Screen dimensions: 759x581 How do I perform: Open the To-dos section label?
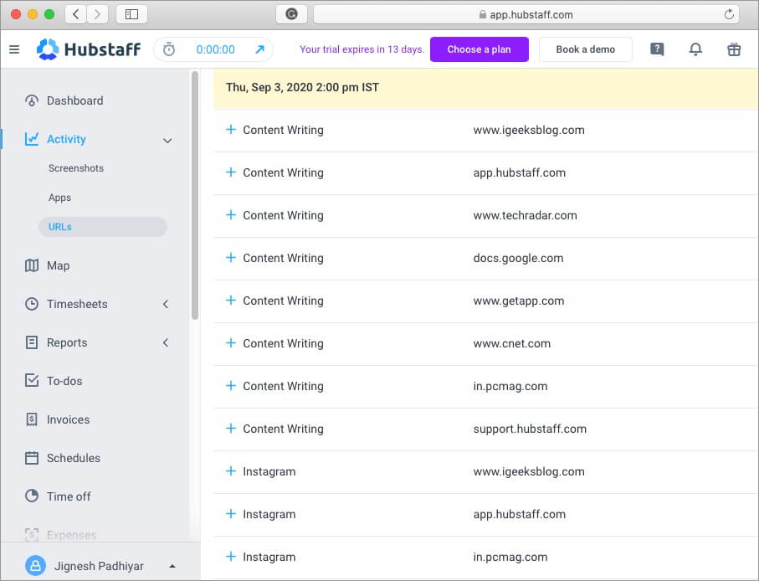tap(64, 381)
